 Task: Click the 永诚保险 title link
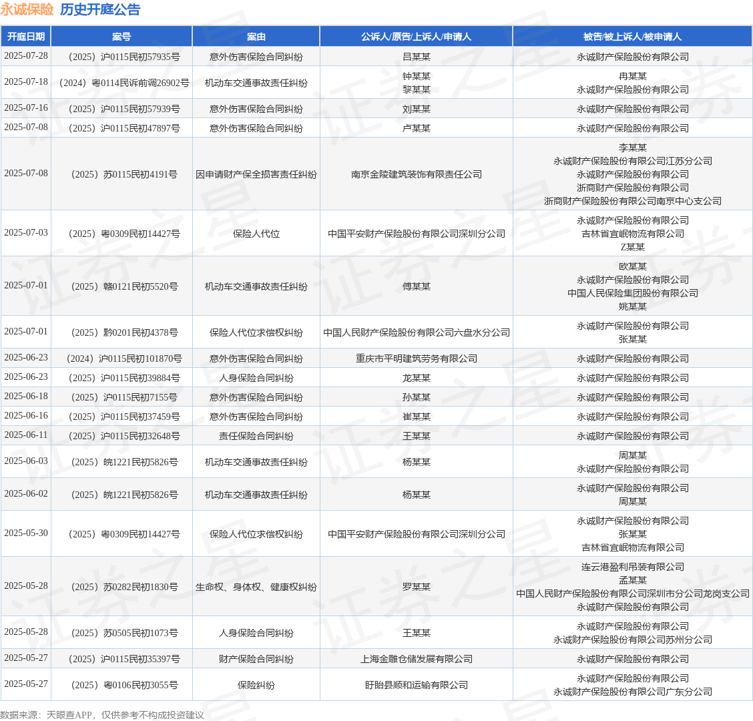click(x=27, y=9)
